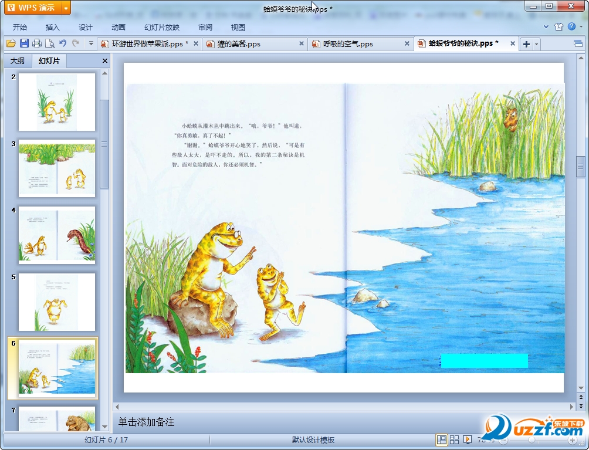Toggle the tab window layout icon
Screen dimensions: 589x450
click(578, 43)
